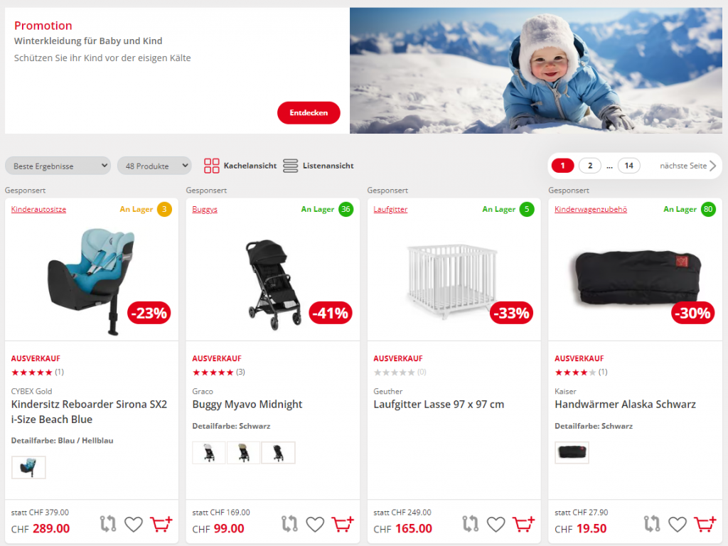Heart the Laufgitter Lasse product

pos(496,524)
